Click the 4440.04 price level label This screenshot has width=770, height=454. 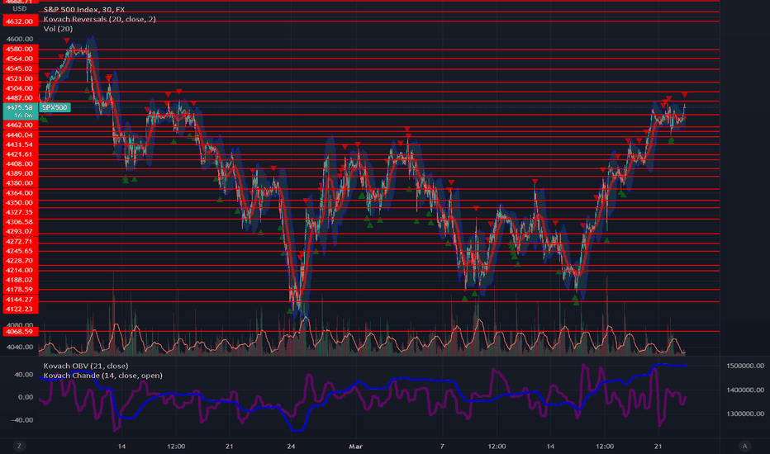pyautogui.click(x=20, y=135)
